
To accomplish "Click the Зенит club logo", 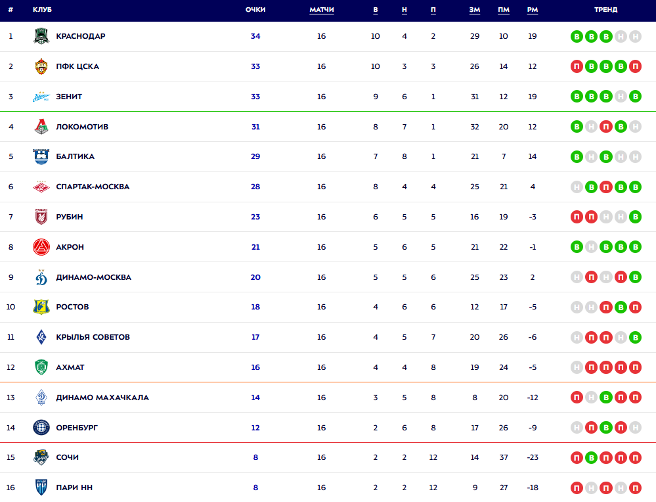I will pyautogui.click(x=41, y=97).
